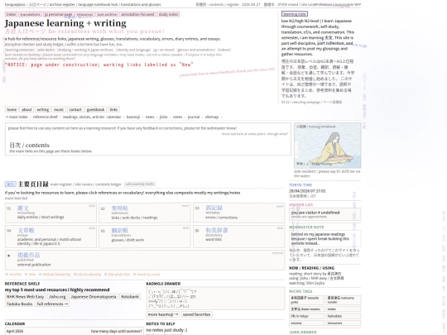
Task: Click 'more kaomoji →' button
Action: coord(163,314)
